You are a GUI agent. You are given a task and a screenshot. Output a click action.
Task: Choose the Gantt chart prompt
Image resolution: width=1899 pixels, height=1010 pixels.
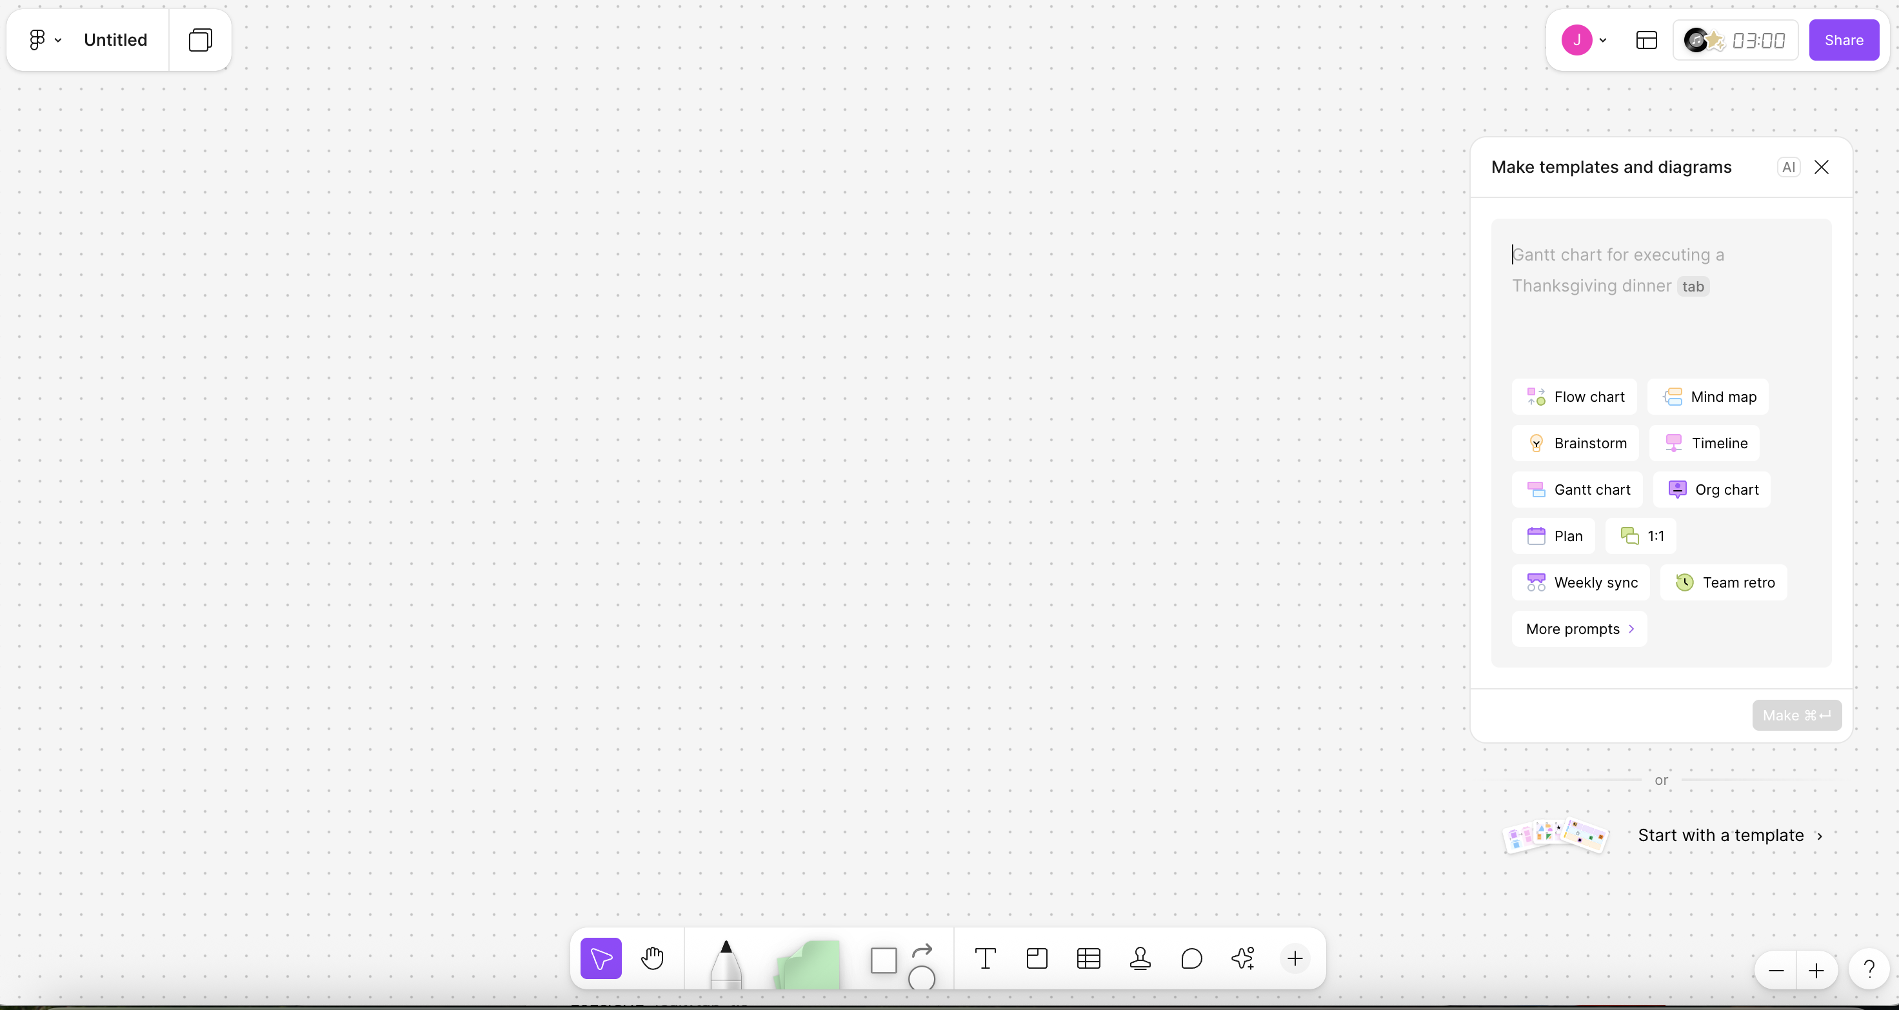pos(1578,490)
